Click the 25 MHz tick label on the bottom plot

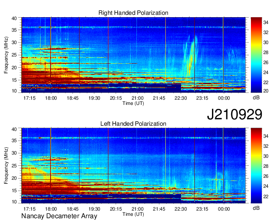[14, 166]
